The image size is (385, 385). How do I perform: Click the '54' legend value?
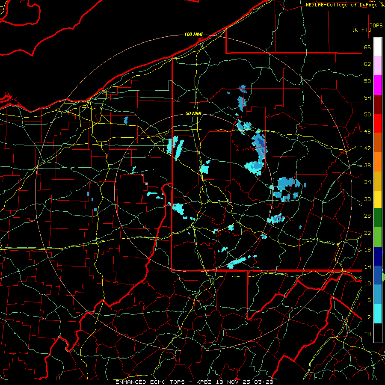click(367, 98)
